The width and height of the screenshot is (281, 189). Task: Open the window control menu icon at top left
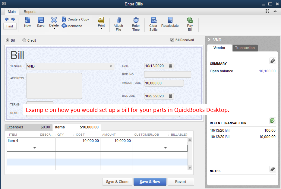click(4, 4)
